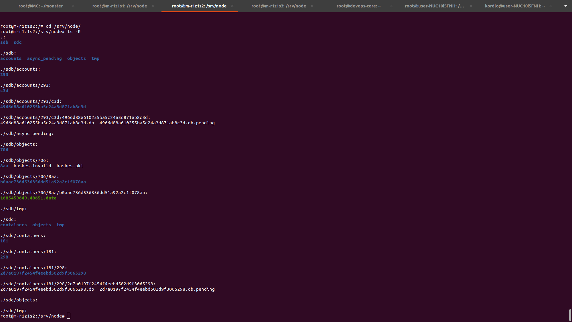Screen dimensions: 572x322
Task: Close the root@m-r1z1s1 tab
Action: tap(153, 6)
